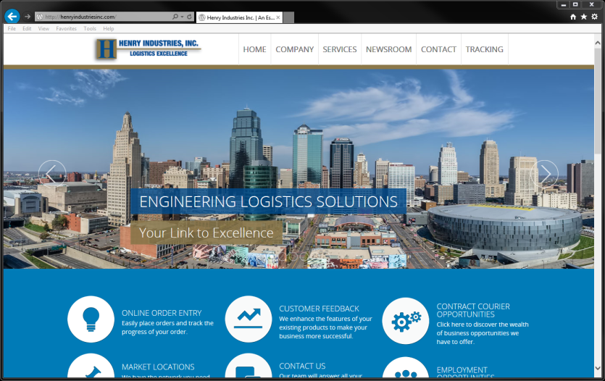Open favorites with the star icon

pos(584,16)
